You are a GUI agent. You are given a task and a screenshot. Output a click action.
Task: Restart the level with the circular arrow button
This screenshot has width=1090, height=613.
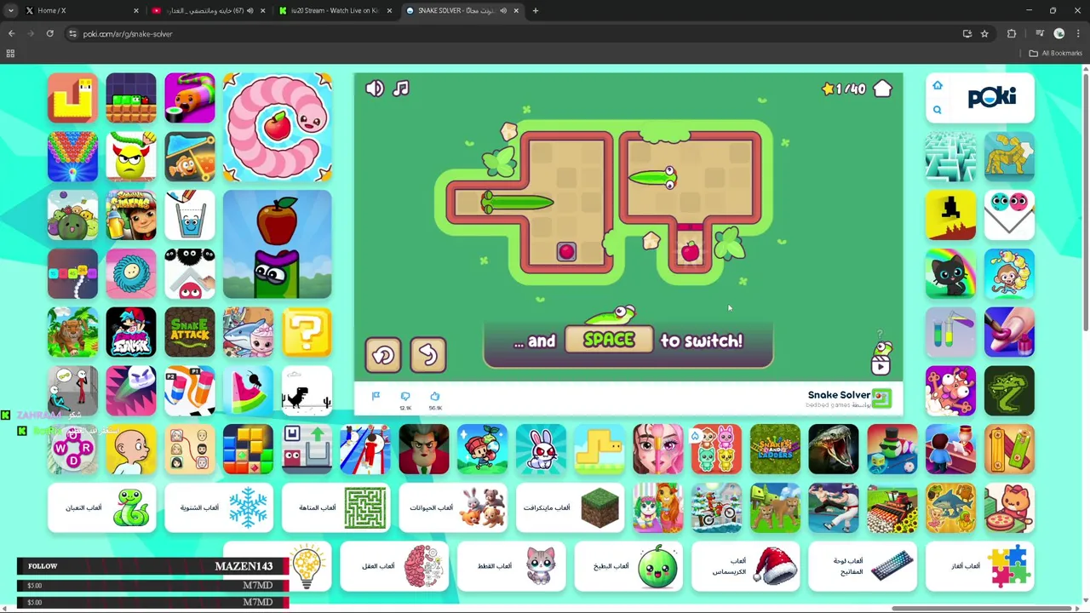pos(383,355)
